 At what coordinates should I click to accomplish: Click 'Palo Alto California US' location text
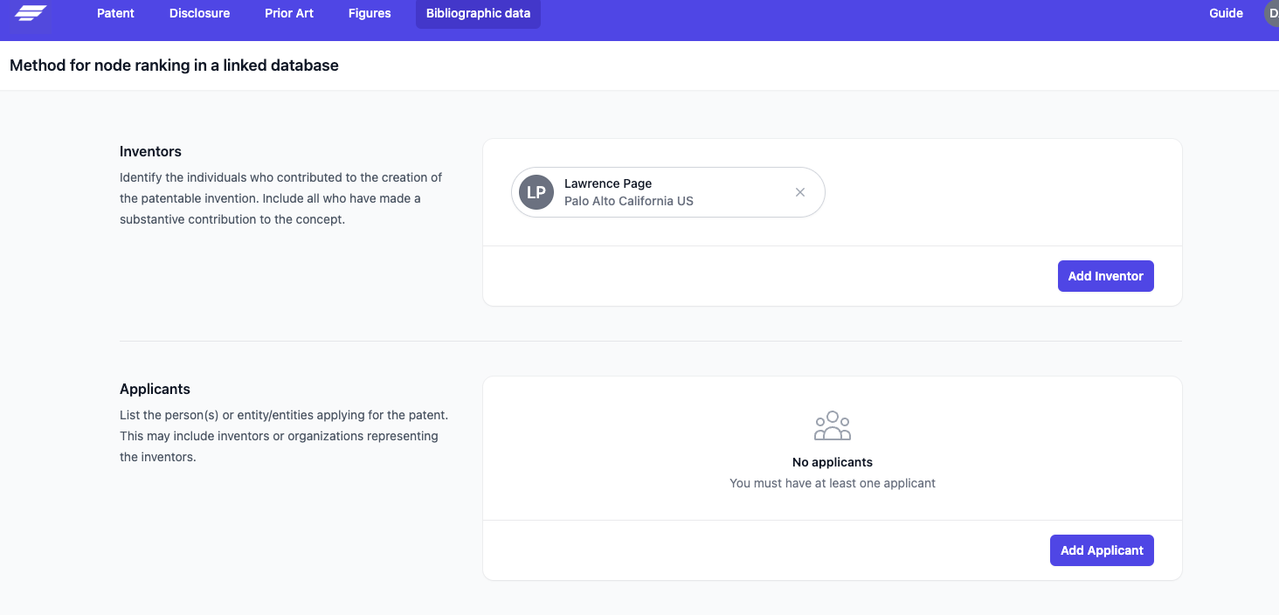tap(628, 201)
